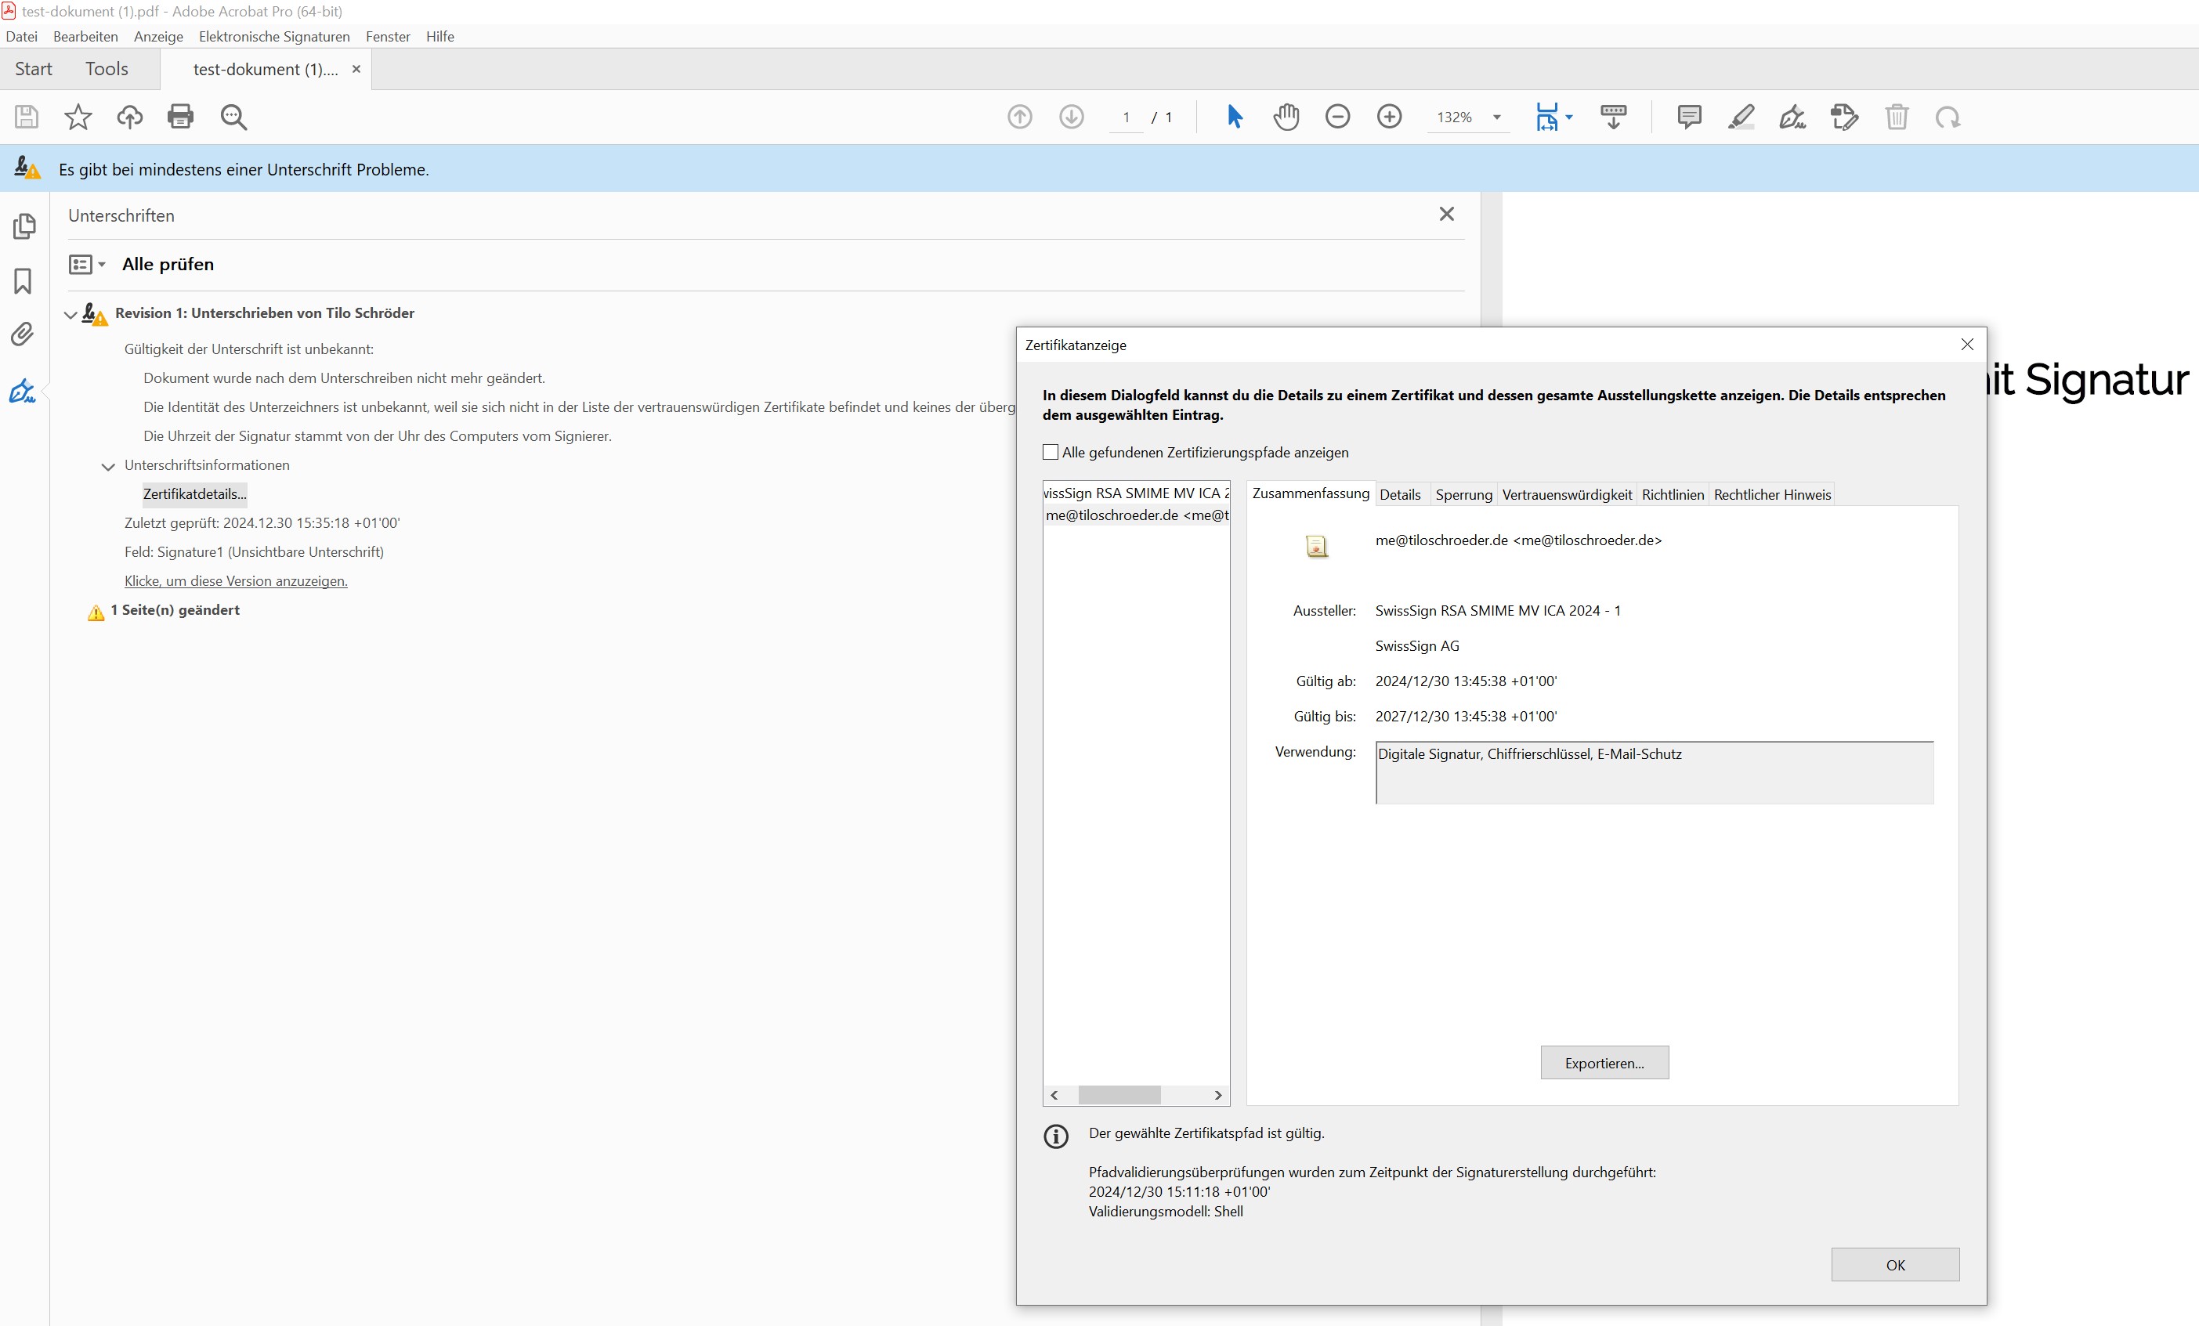Click the star bookmark file icon
Image resolution: width=2199 pixels, height=1326 pixels.
coord(78,117)
